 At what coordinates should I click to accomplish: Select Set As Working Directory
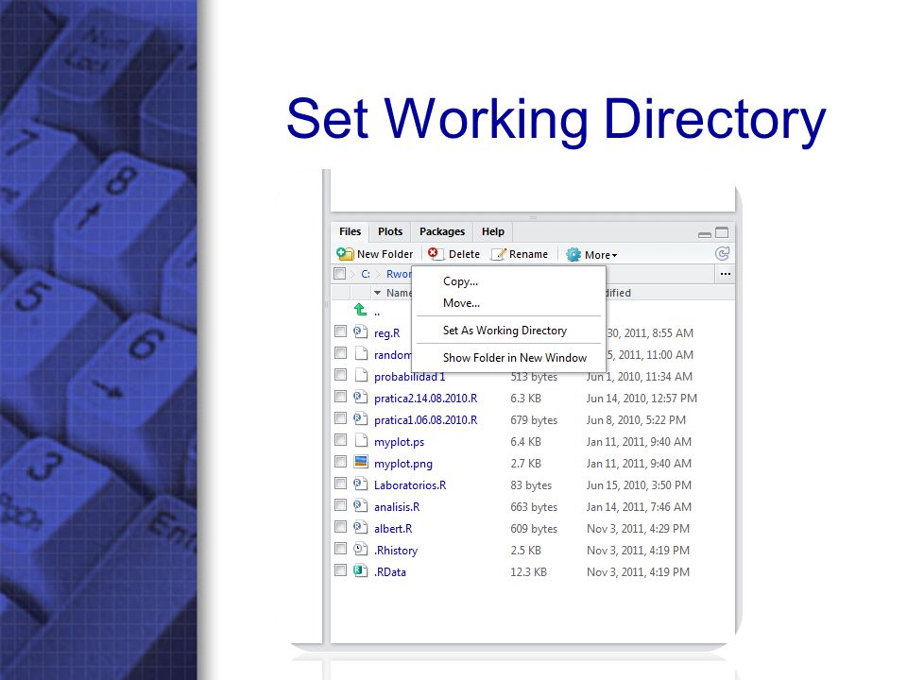[x=505, y=331]
